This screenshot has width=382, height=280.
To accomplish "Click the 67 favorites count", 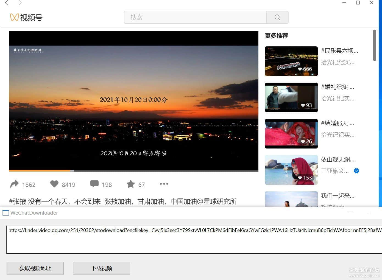I will tap(141, 185).
